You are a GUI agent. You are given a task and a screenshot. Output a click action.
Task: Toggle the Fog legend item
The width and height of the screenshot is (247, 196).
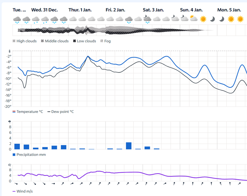click(105, 41)
